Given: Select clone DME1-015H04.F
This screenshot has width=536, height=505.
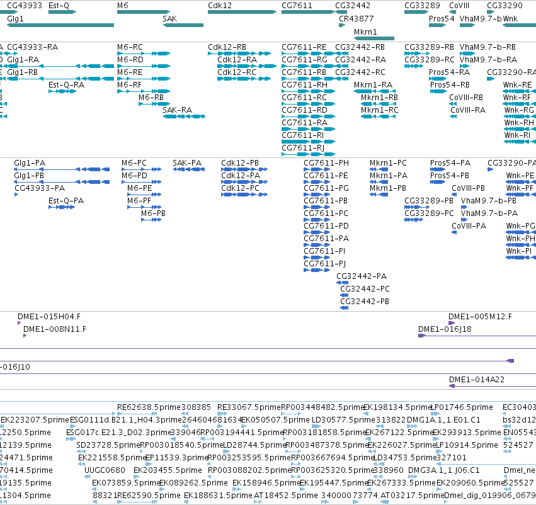Looking at the screenshot, I should [19, 323].
